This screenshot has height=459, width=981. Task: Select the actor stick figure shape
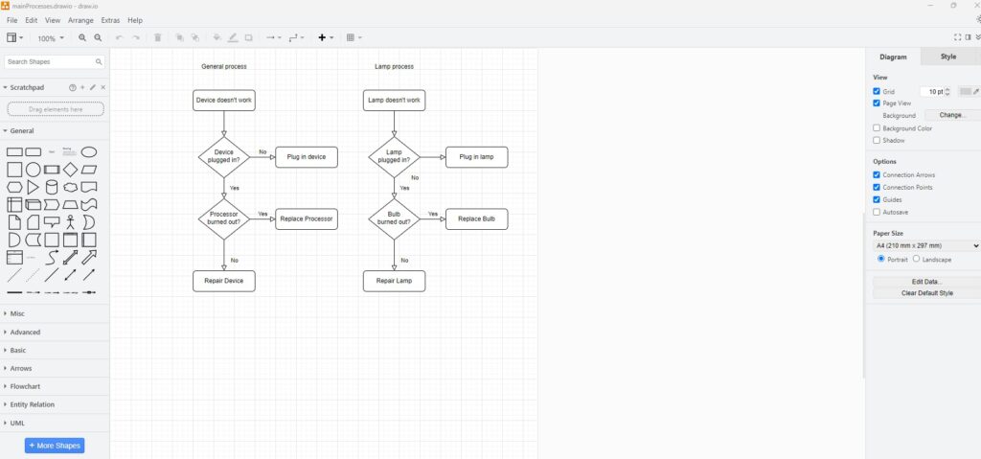(71, 222)
